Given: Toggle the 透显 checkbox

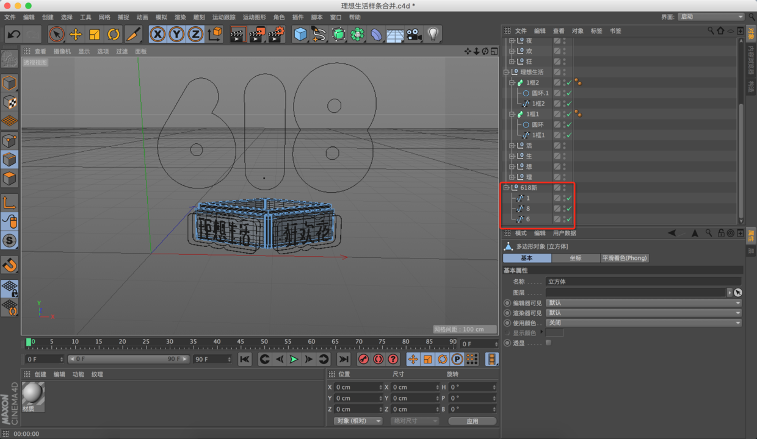Looking at the screenshot, I should point(548,343).
